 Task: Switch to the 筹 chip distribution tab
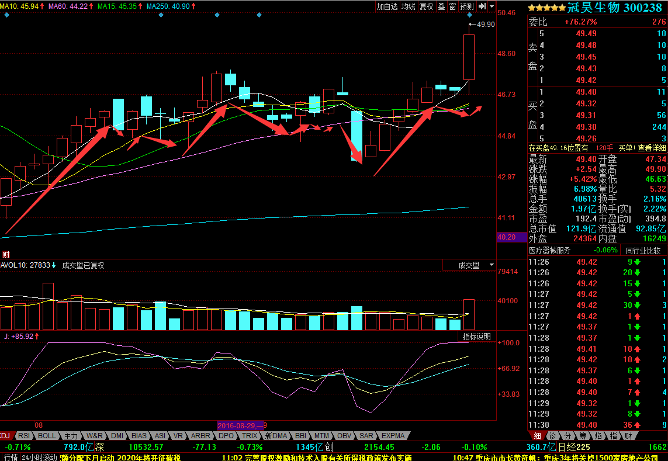[583, 435]
